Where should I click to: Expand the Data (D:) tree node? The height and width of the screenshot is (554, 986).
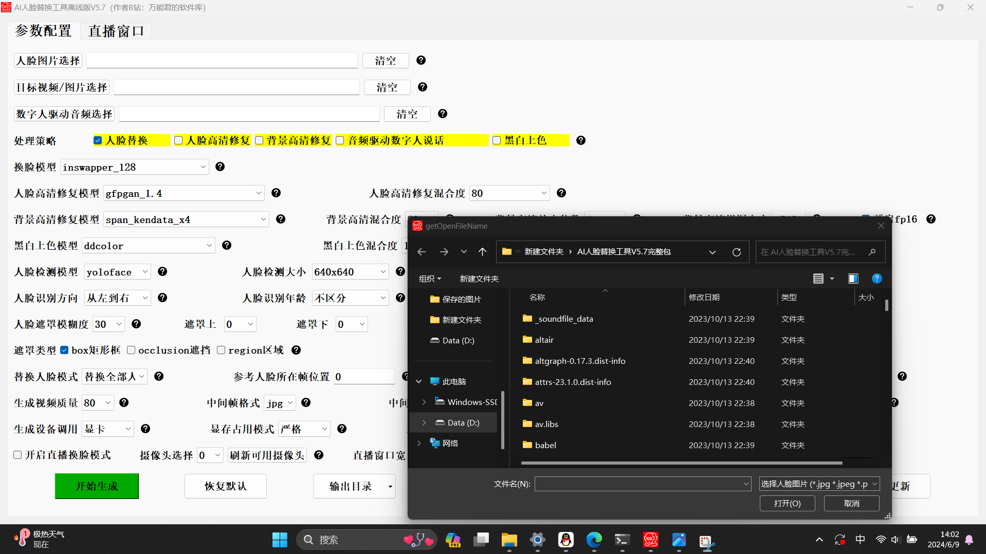(424, 423)
